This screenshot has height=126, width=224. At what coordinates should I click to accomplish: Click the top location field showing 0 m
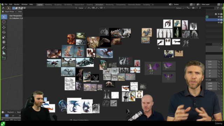tap(211, 62)
